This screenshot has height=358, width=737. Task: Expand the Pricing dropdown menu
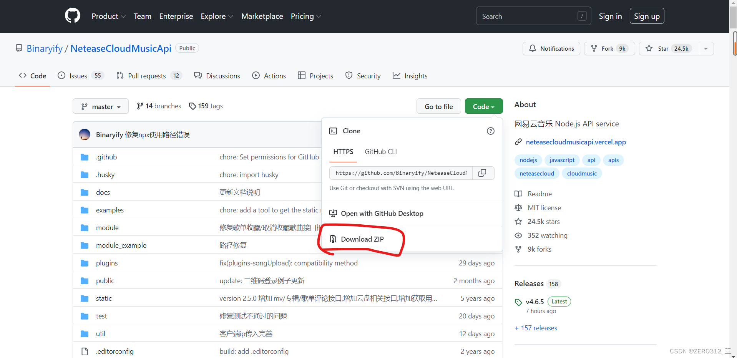[x=306, y=17]
